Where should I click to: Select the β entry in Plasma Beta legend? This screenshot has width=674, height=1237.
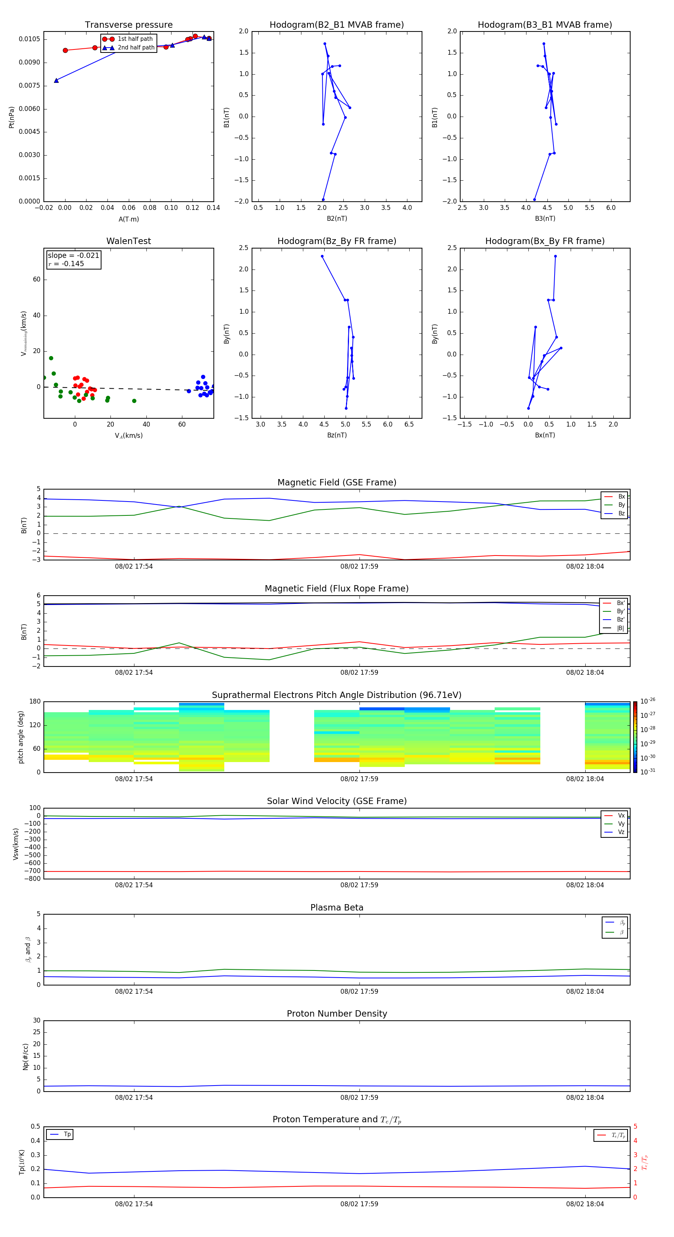615,932
